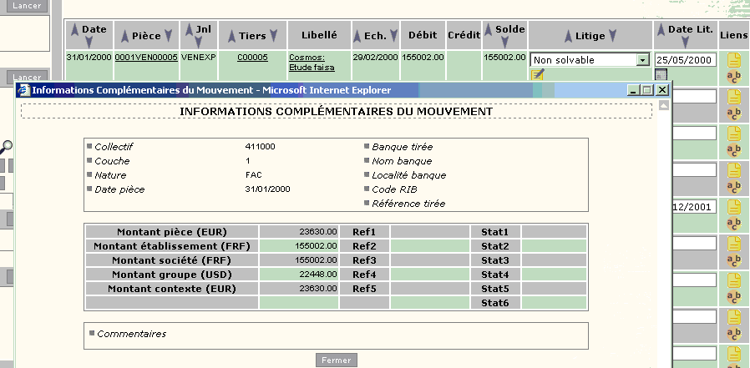750x368 pixels.
Task: Click popup scrollbar up arrow
Action: 664,106
